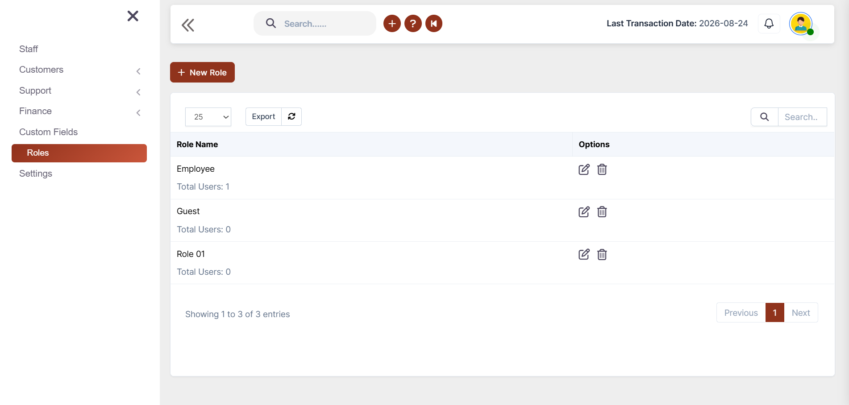Click the top bar search magnifier icon
The height and width of the screenshot is (405, 849).
[x=271, y=23]
